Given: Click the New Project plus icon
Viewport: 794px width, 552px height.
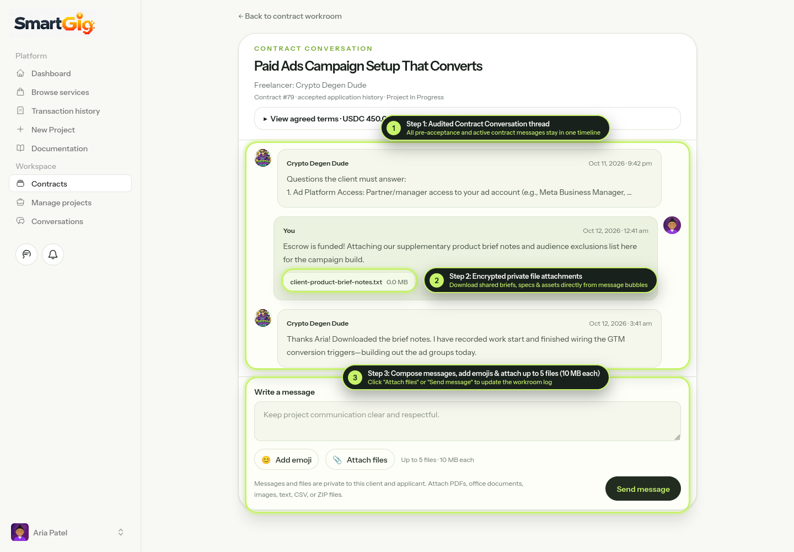Looking at the screenshot, I should pos(20,130).
